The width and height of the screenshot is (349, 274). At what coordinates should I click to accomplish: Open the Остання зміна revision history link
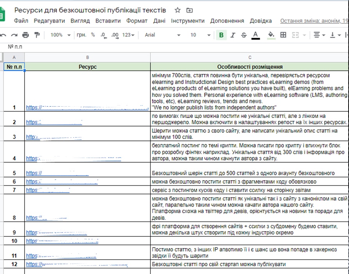click(314, 21)
